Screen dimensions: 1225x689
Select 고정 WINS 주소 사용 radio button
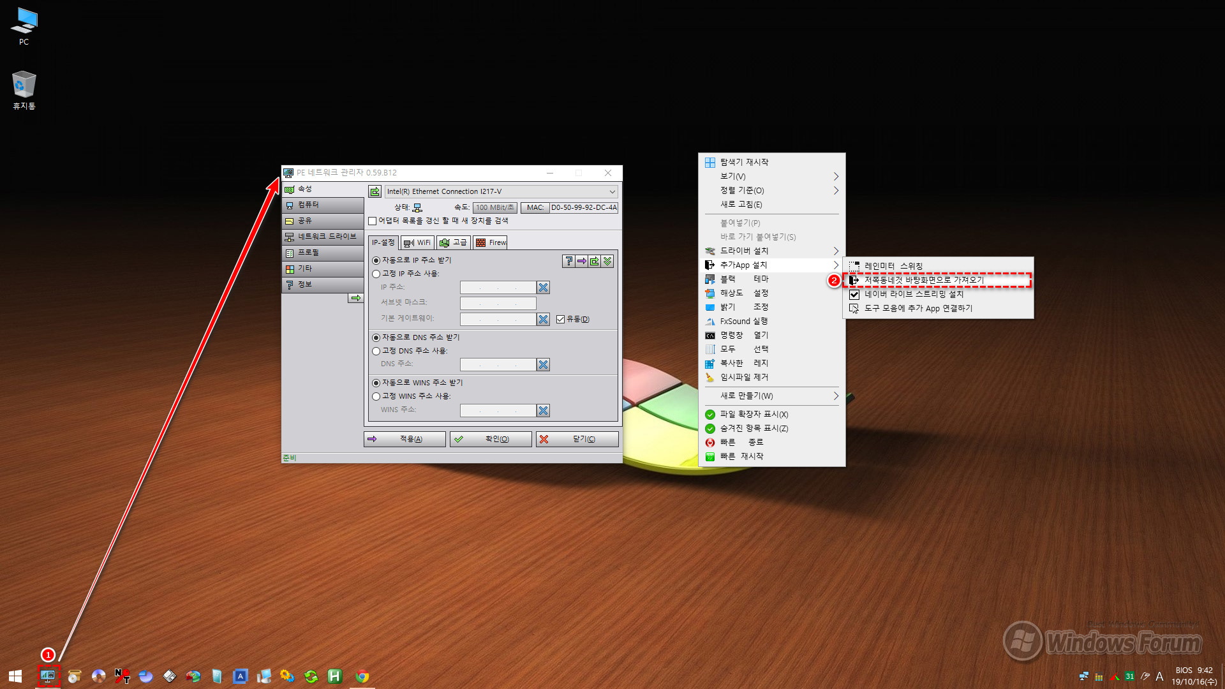pos(376,396)
